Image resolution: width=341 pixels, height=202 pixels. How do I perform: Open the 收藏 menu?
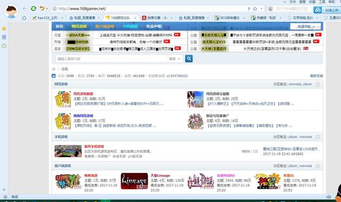tap(312, 2)
